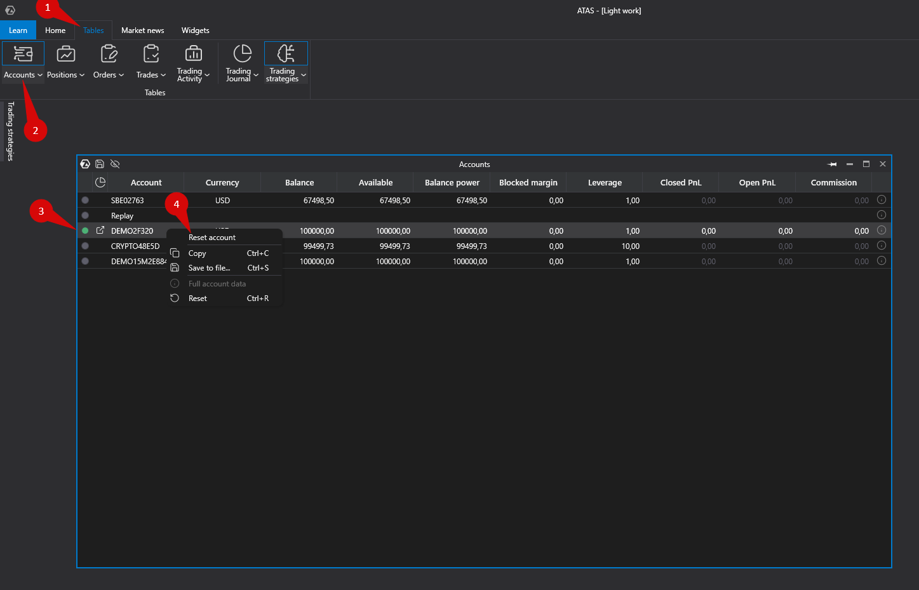Switch to the Learn tab
Screen dimensions: 919x590
(x=18, y=30)
